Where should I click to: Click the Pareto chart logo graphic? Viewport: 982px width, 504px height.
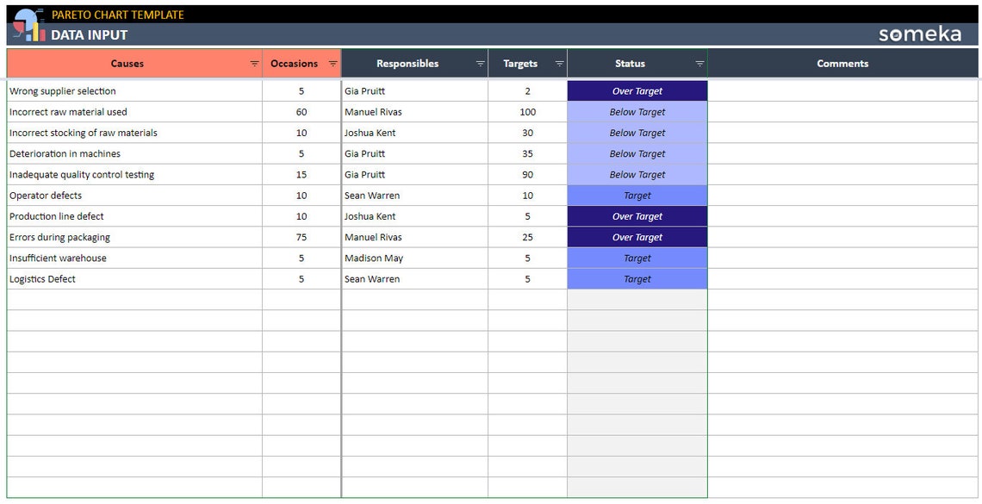[x=27, y=25]
